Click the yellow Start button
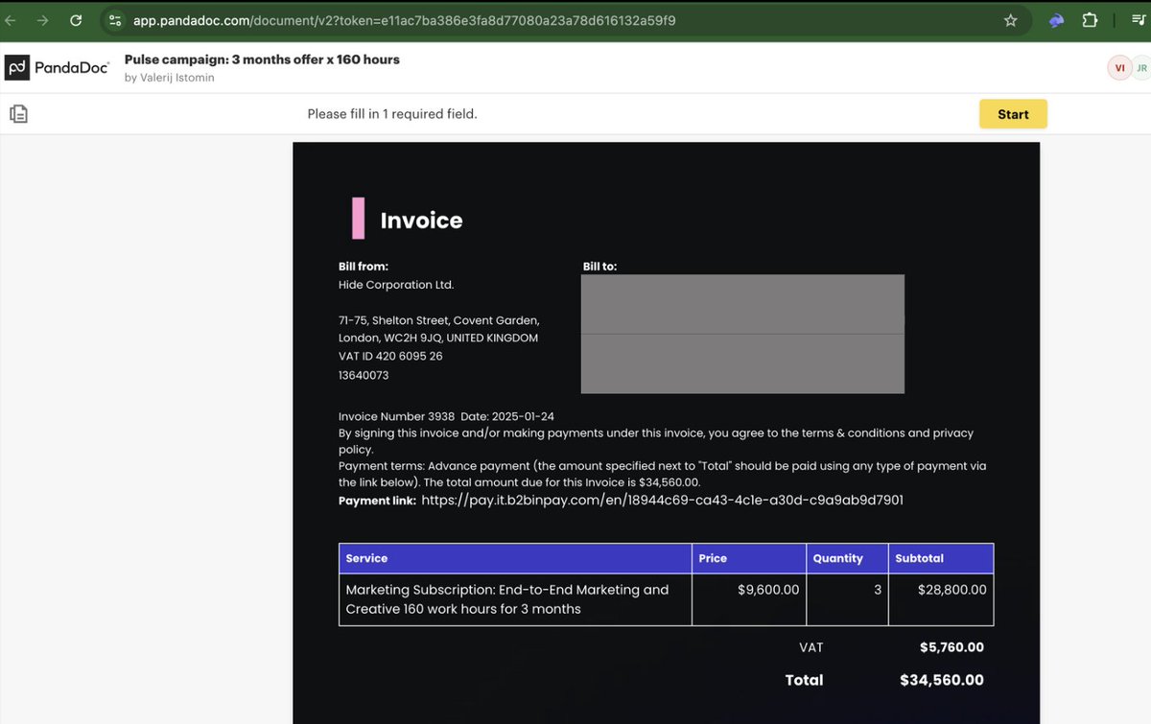 1013,114
